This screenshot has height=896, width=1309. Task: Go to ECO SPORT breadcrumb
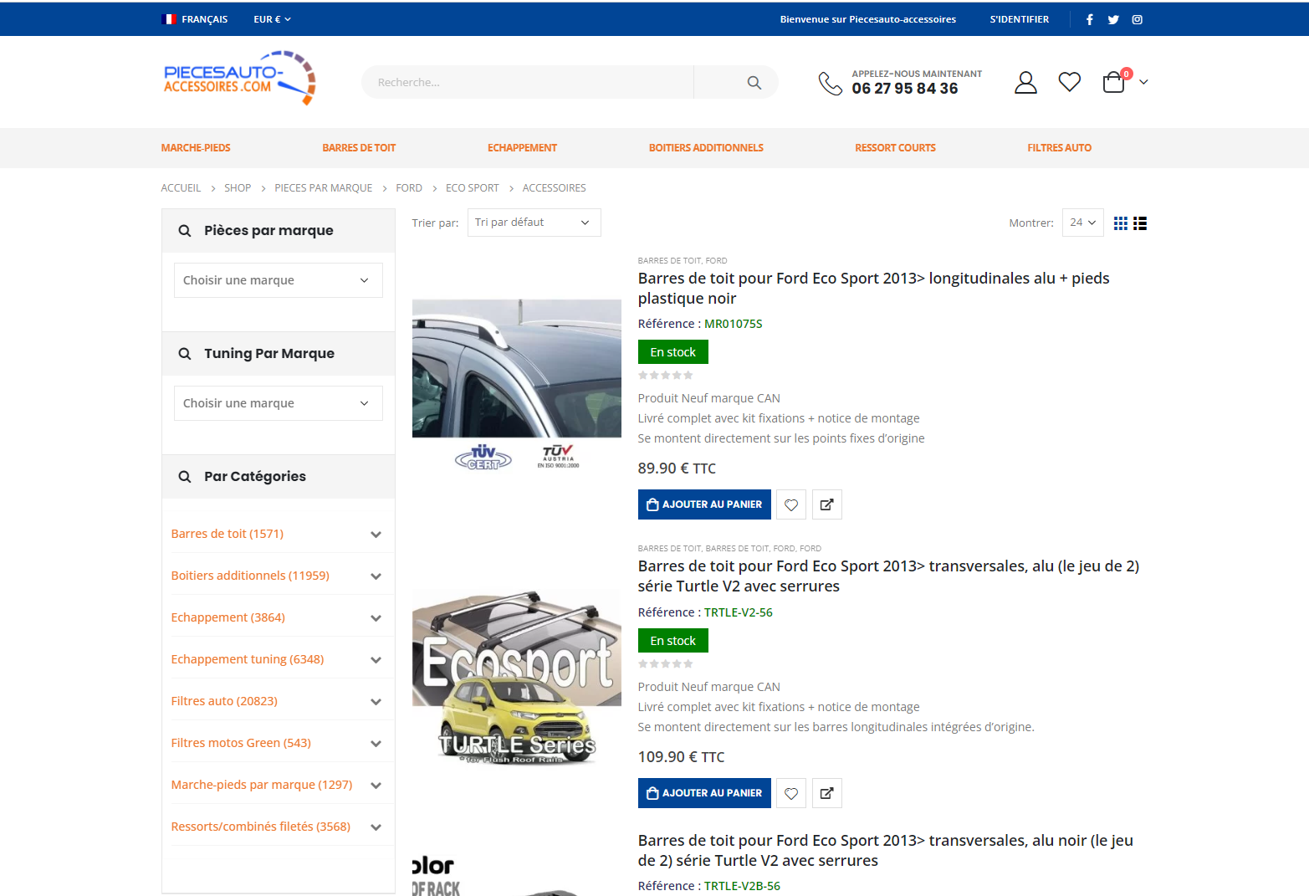[x=473, y=188]
